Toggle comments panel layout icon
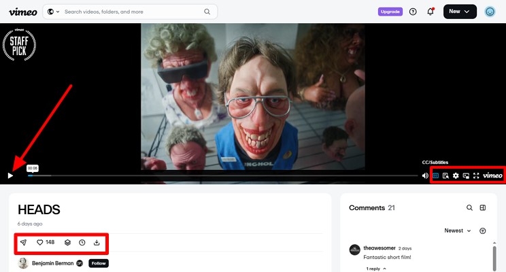The width and height of the screenshot is (506, 272). (483, 207)
